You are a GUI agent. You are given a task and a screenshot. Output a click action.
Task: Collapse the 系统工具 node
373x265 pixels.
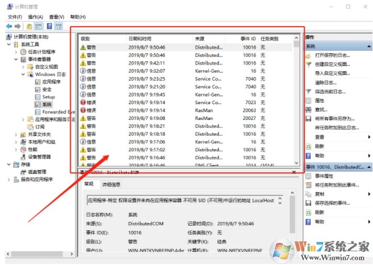click(x=9, y=44)
